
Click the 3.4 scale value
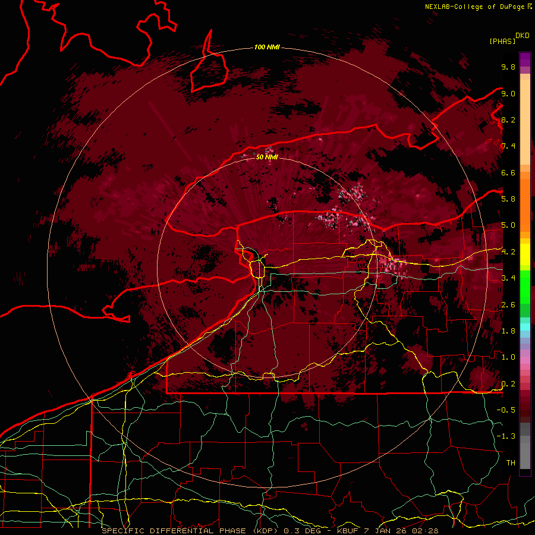508,278
